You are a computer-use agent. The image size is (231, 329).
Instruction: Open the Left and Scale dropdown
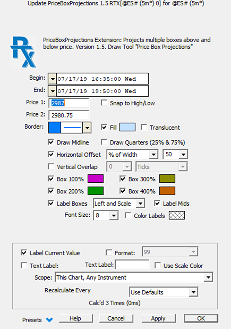[x=119, y=204]
